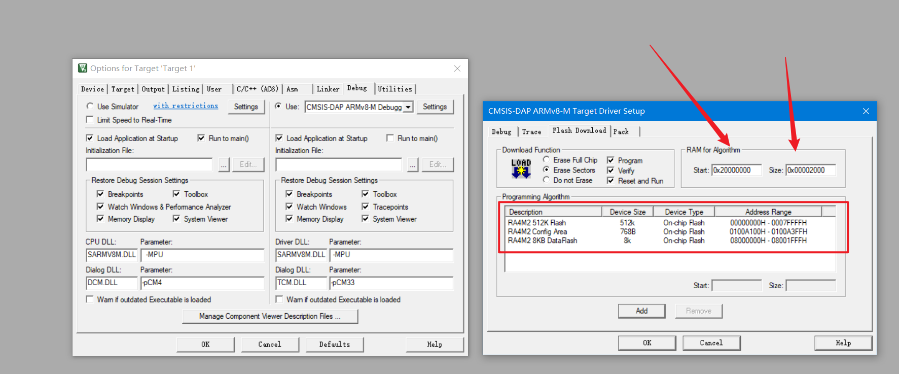Toggle the Verify checkbox
The height and width of the screenshot is (374, 899).
point(610,171)
